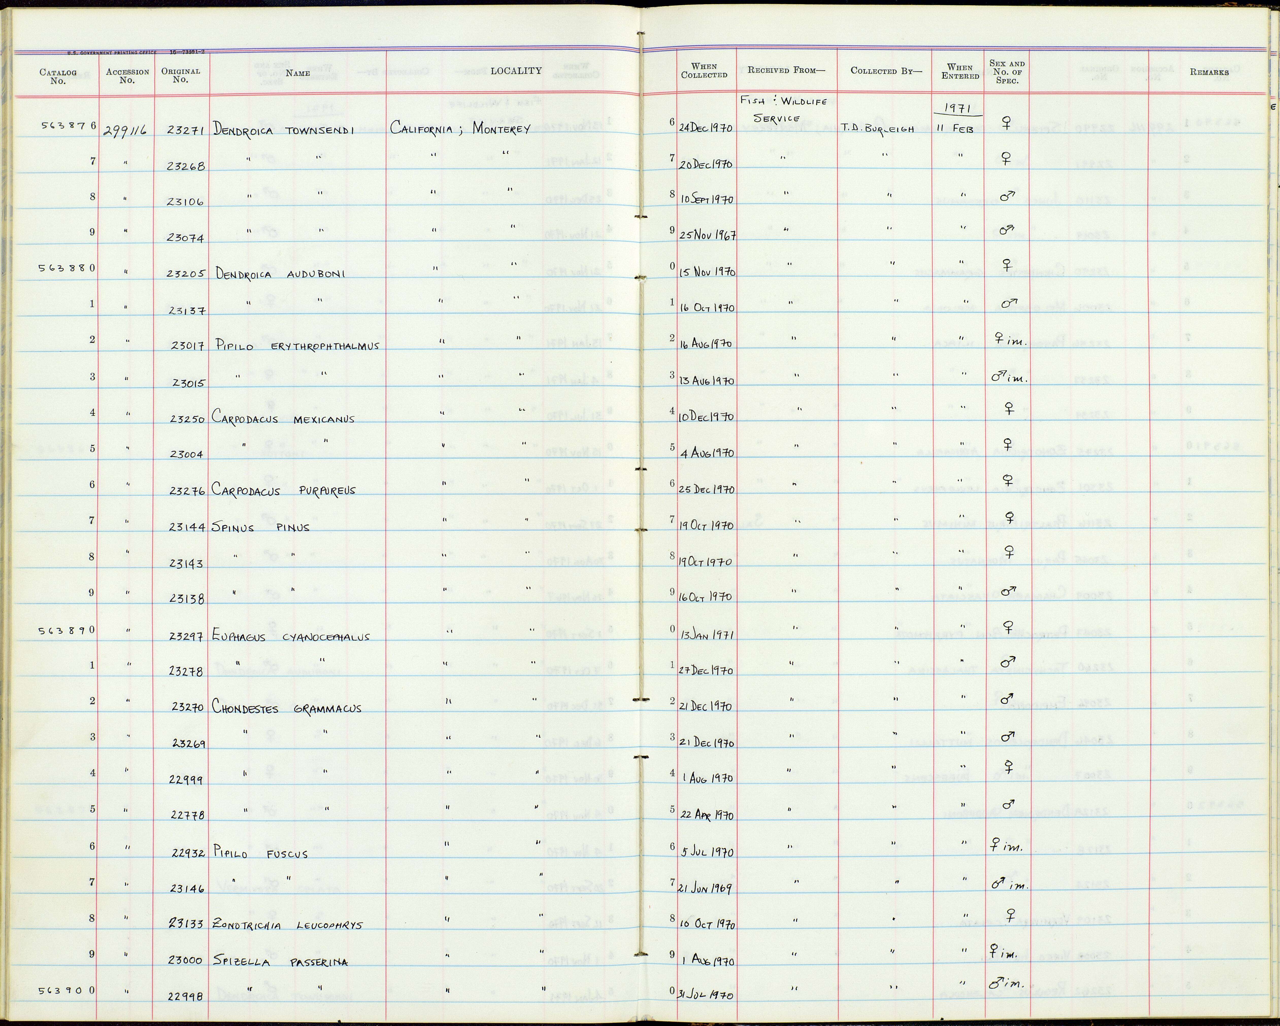Select the 'Locality' column header

(516, 71)
